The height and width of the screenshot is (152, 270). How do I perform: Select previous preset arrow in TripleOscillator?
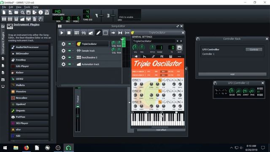177,41
